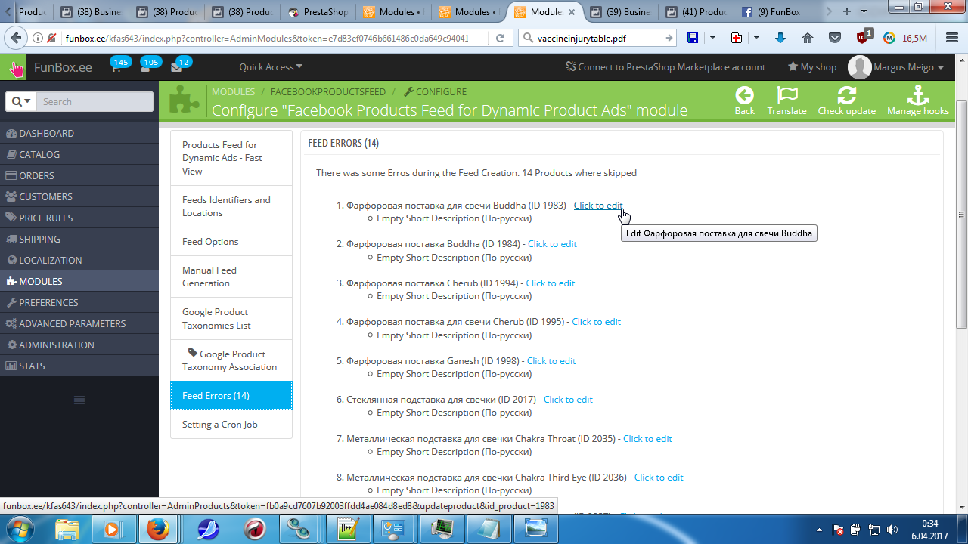The image size is (968, 544).
Task: Click the browser URL address field
Action: pyautogui.click(x=275, y=38)
